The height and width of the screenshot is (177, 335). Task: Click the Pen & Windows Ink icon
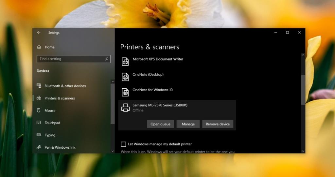[x=39, y=147]
